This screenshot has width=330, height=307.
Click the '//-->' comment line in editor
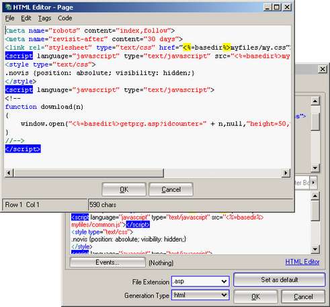15,140
